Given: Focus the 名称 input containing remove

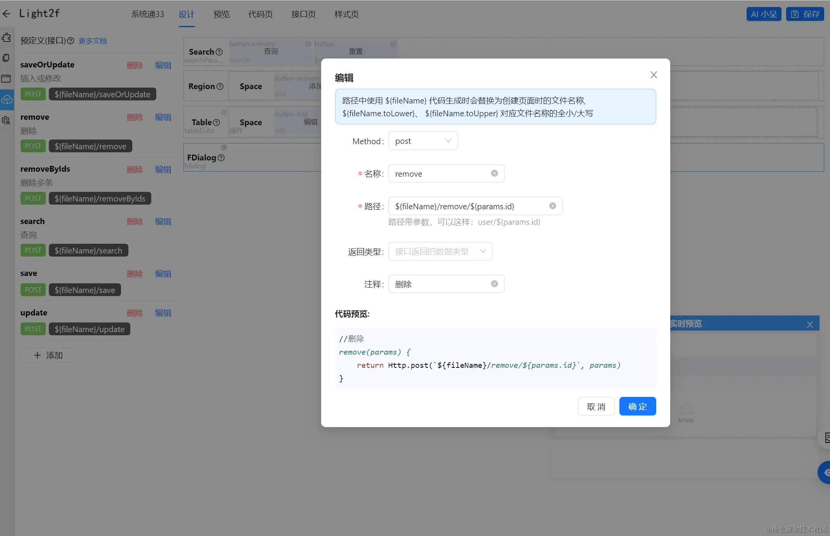Looking at the screenshot, I should [446, 173].
